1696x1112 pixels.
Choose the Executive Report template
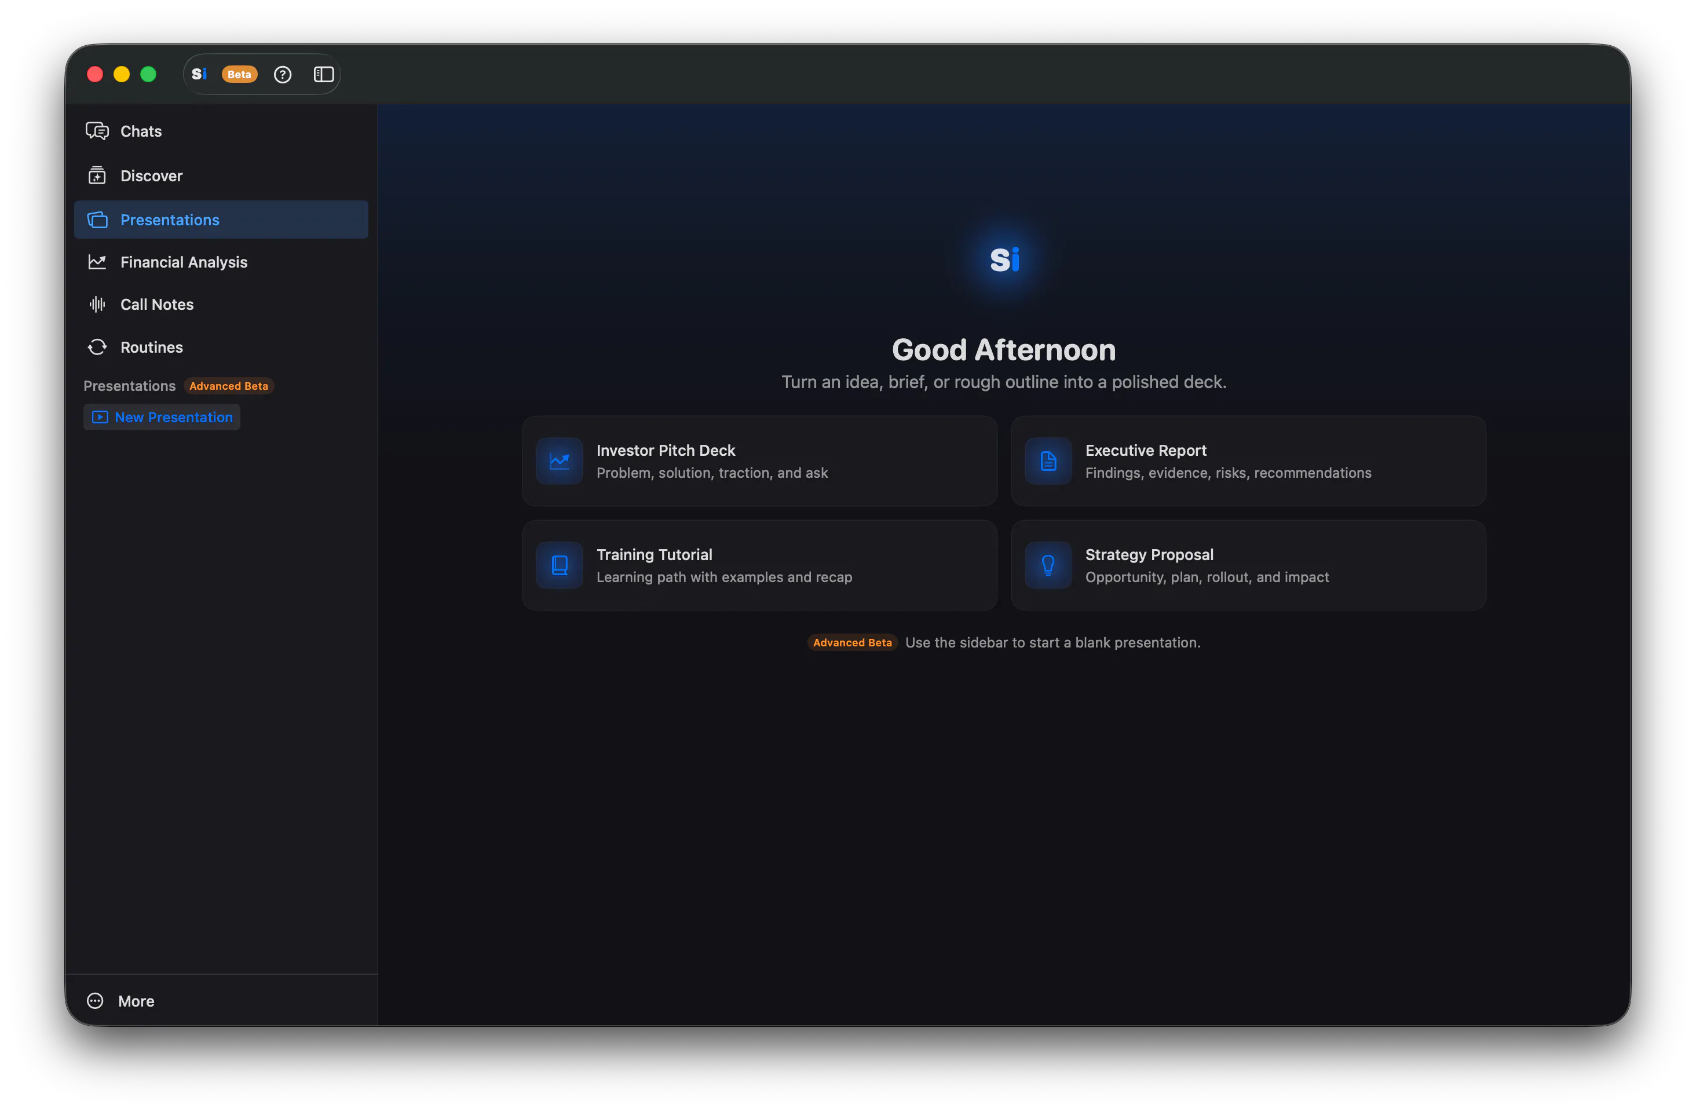[1248, 461]
